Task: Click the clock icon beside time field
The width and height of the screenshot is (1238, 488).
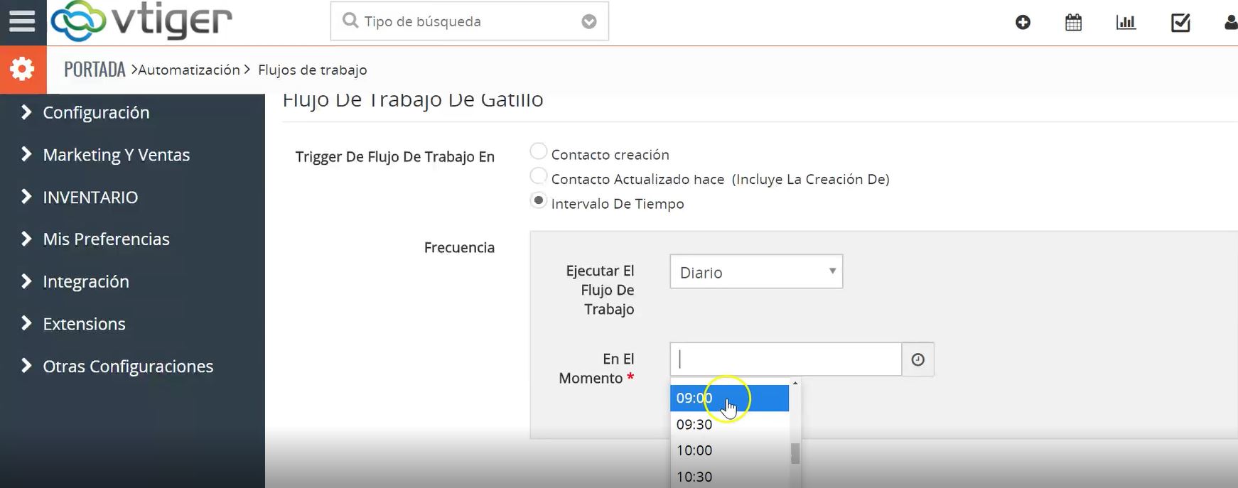Action: pos(917,359)
